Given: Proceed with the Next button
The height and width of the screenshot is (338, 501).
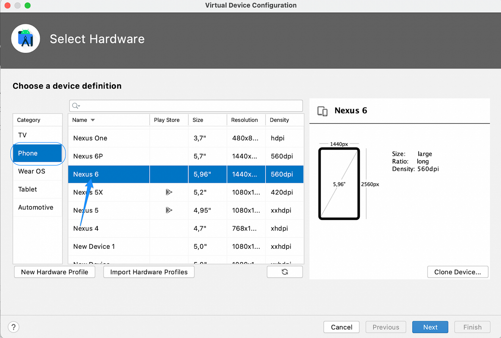Looking at the screenshot, I should tap(430, 327).
